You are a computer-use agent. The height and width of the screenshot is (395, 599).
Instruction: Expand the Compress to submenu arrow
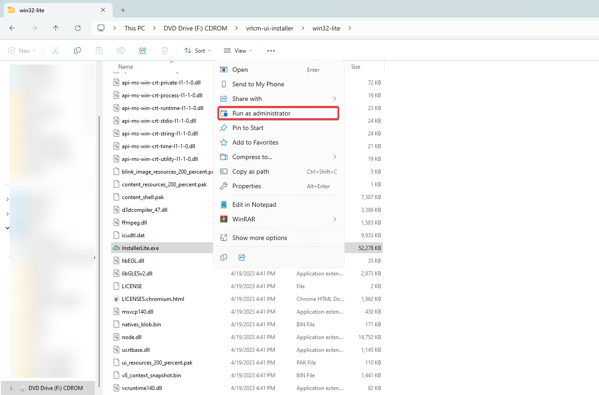335,157
